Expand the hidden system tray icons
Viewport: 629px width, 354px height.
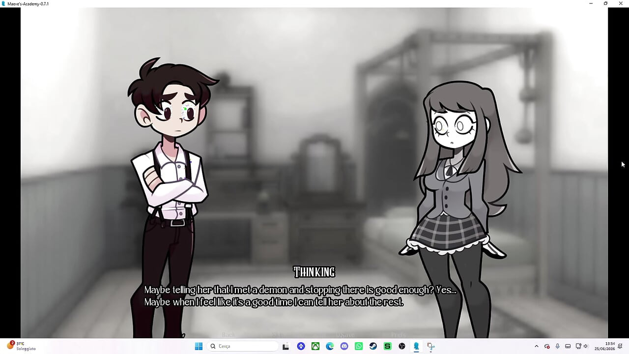(x=537, y=346)
